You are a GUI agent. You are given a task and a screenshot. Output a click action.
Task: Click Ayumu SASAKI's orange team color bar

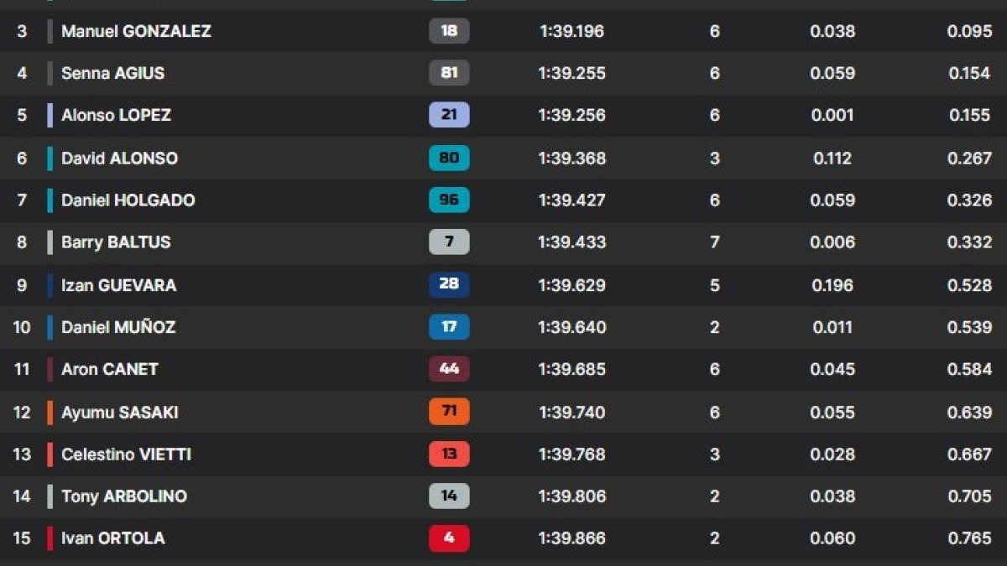pyautogui.click(x=50, y=412)
